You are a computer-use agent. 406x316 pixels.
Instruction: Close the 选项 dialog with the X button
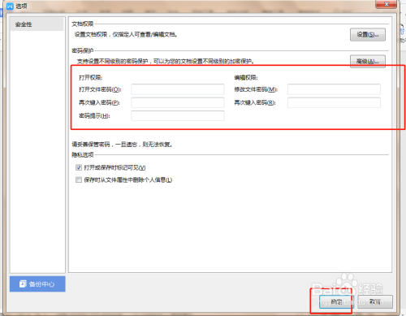coord(387,4)
